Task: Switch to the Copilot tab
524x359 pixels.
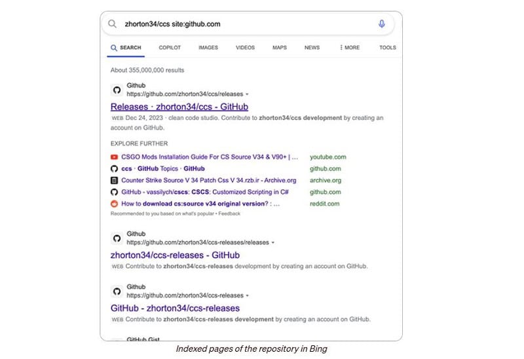Action: [170, 47]
